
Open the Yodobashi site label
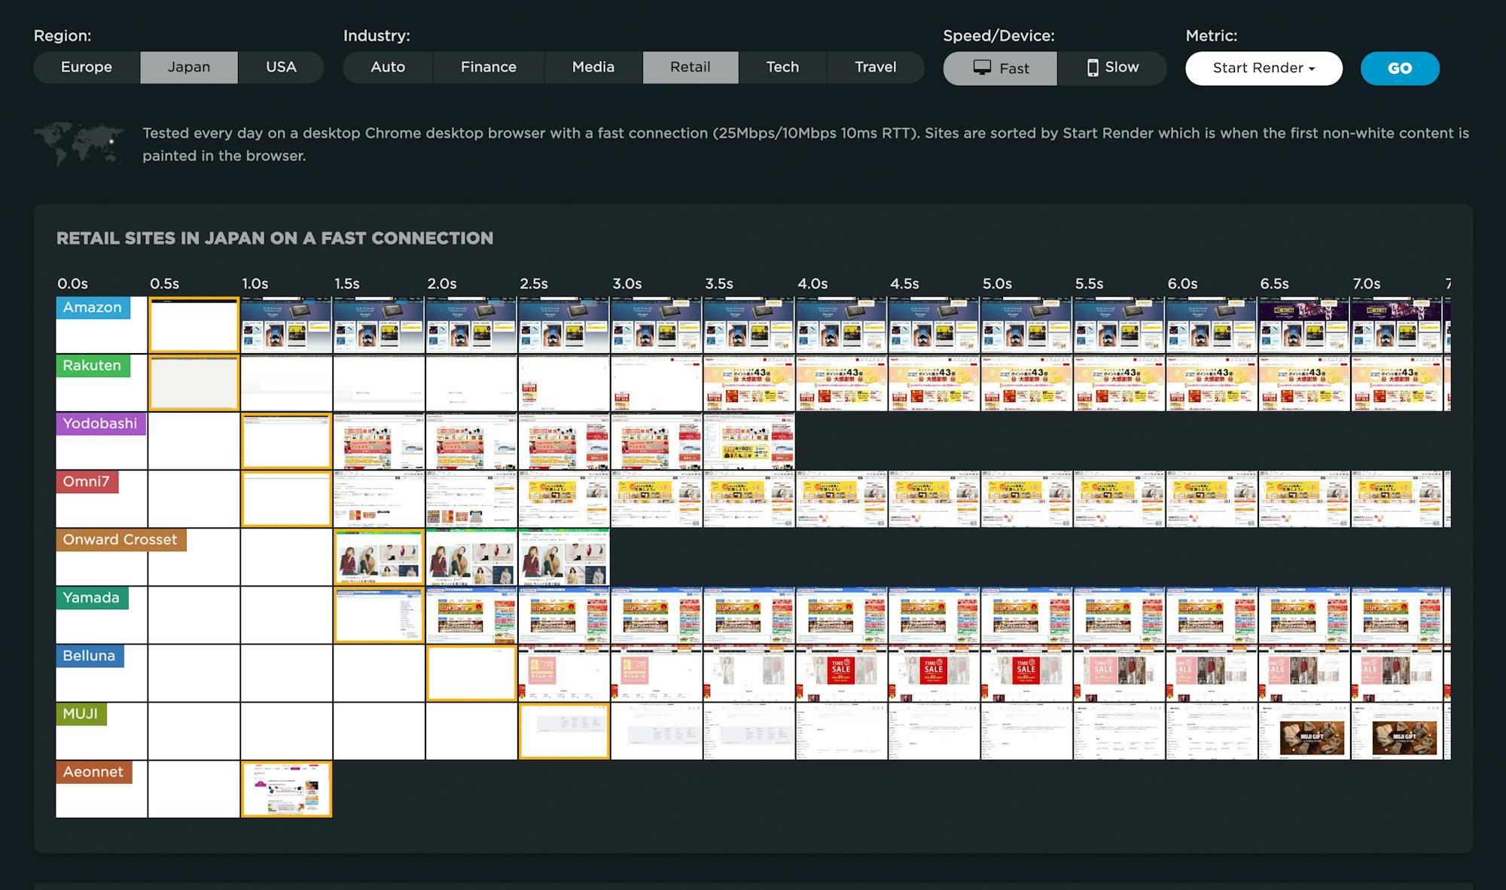(100, 423)
